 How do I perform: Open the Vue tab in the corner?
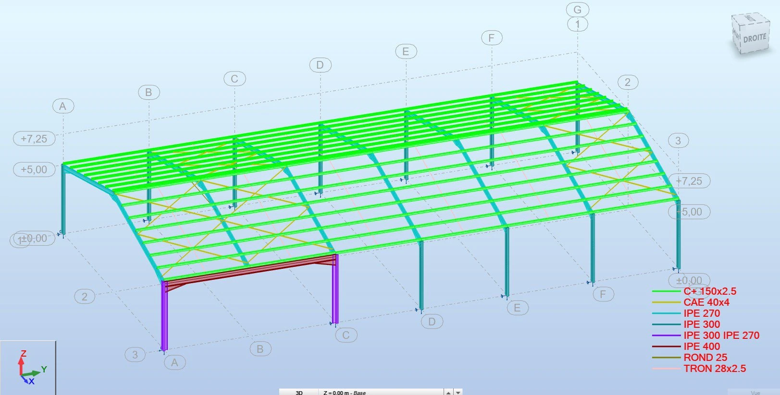coord(755,392)
